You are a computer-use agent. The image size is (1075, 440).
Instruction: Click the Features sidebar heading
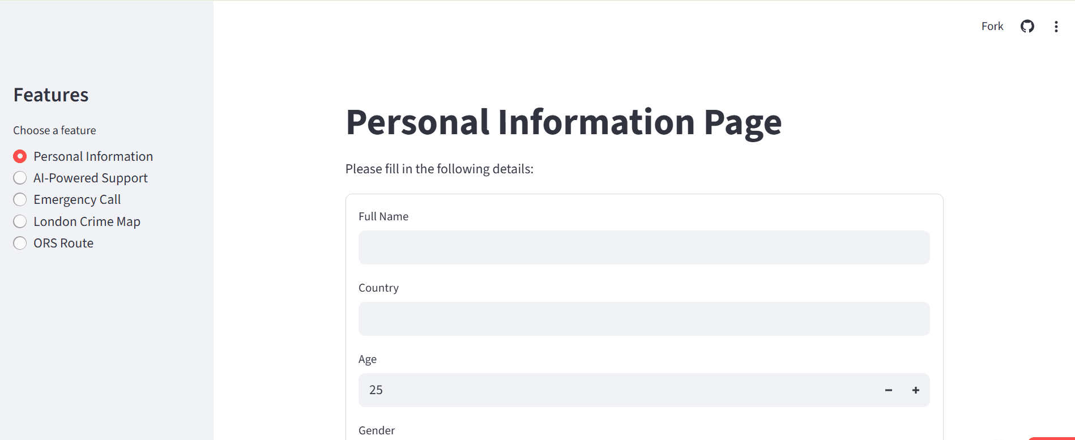(51, 95)
